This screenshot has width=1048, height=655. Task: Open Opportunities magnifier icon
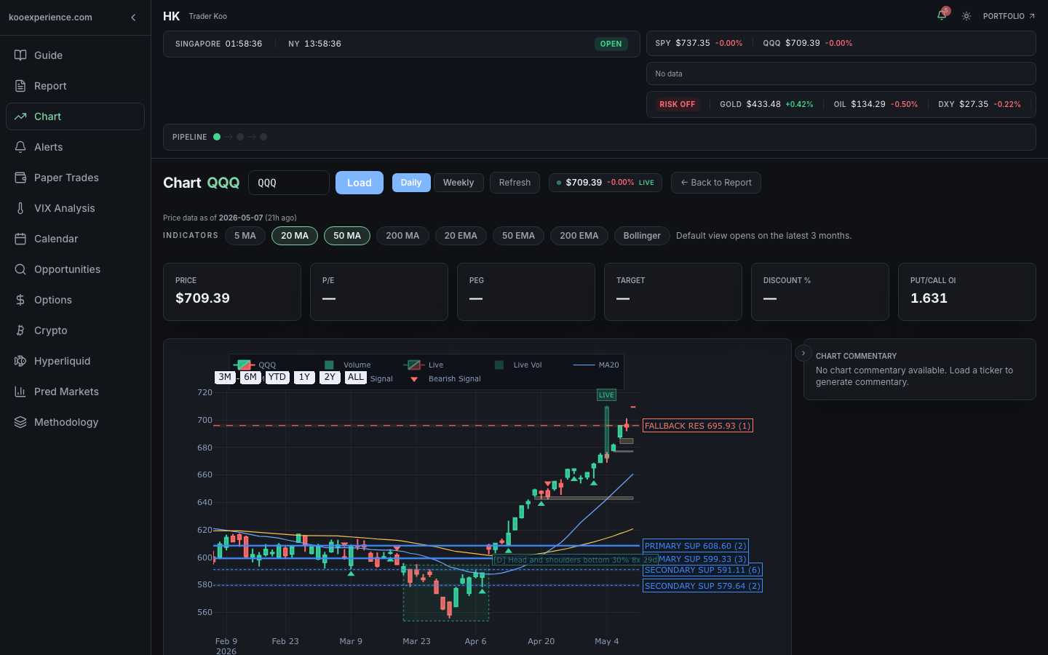(x=20, y=269)
